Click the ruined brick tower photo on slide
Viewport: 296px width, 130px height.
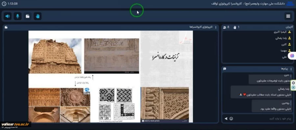(x=55, y=56)
